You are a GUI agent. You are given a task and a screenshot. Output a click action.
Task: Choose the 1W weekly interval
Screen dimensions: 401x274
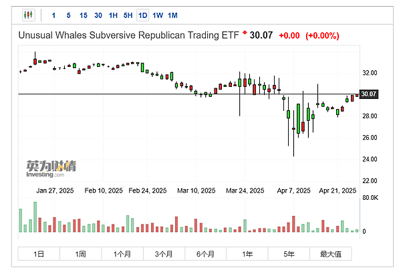pos(158,15)
